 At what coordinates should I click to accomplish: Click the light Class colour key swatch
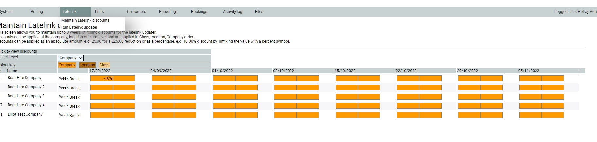104,65
